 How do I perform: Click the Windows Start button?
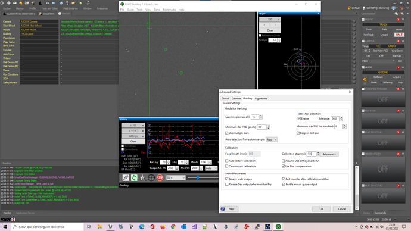tap(5, 227)
